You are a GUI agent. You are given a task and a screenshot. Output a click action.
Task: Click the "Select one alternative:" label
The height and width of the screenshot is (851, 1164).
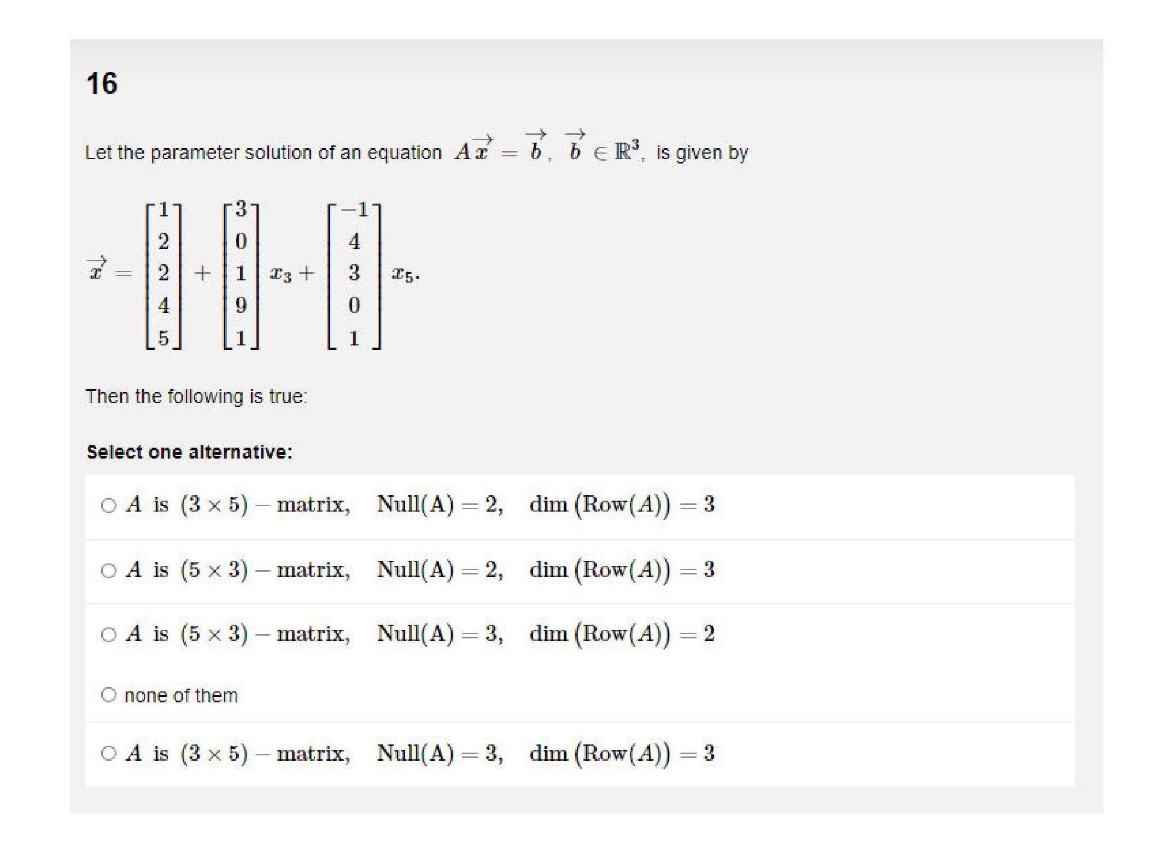(x=189, y=452)
